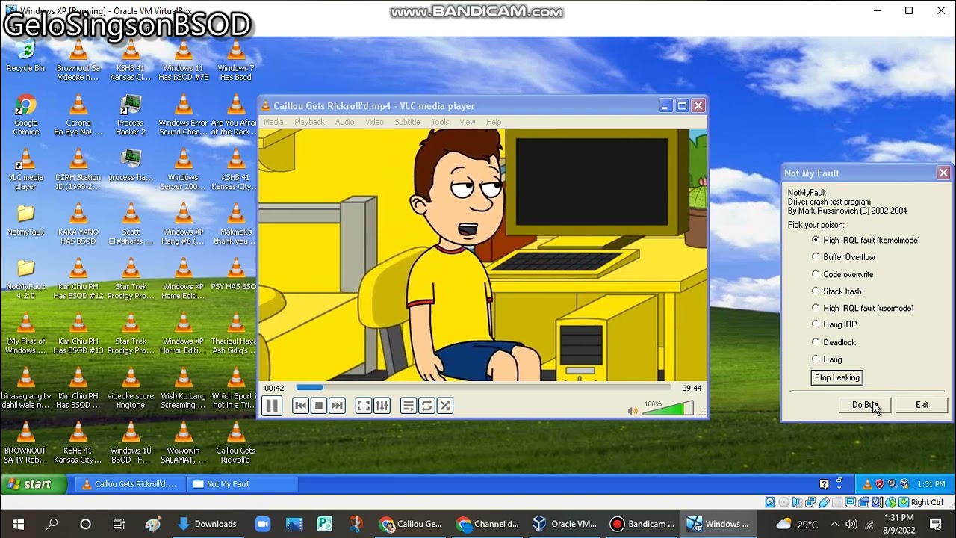
Task: Click the Do Bug button
Action: [x=864, y=405]
